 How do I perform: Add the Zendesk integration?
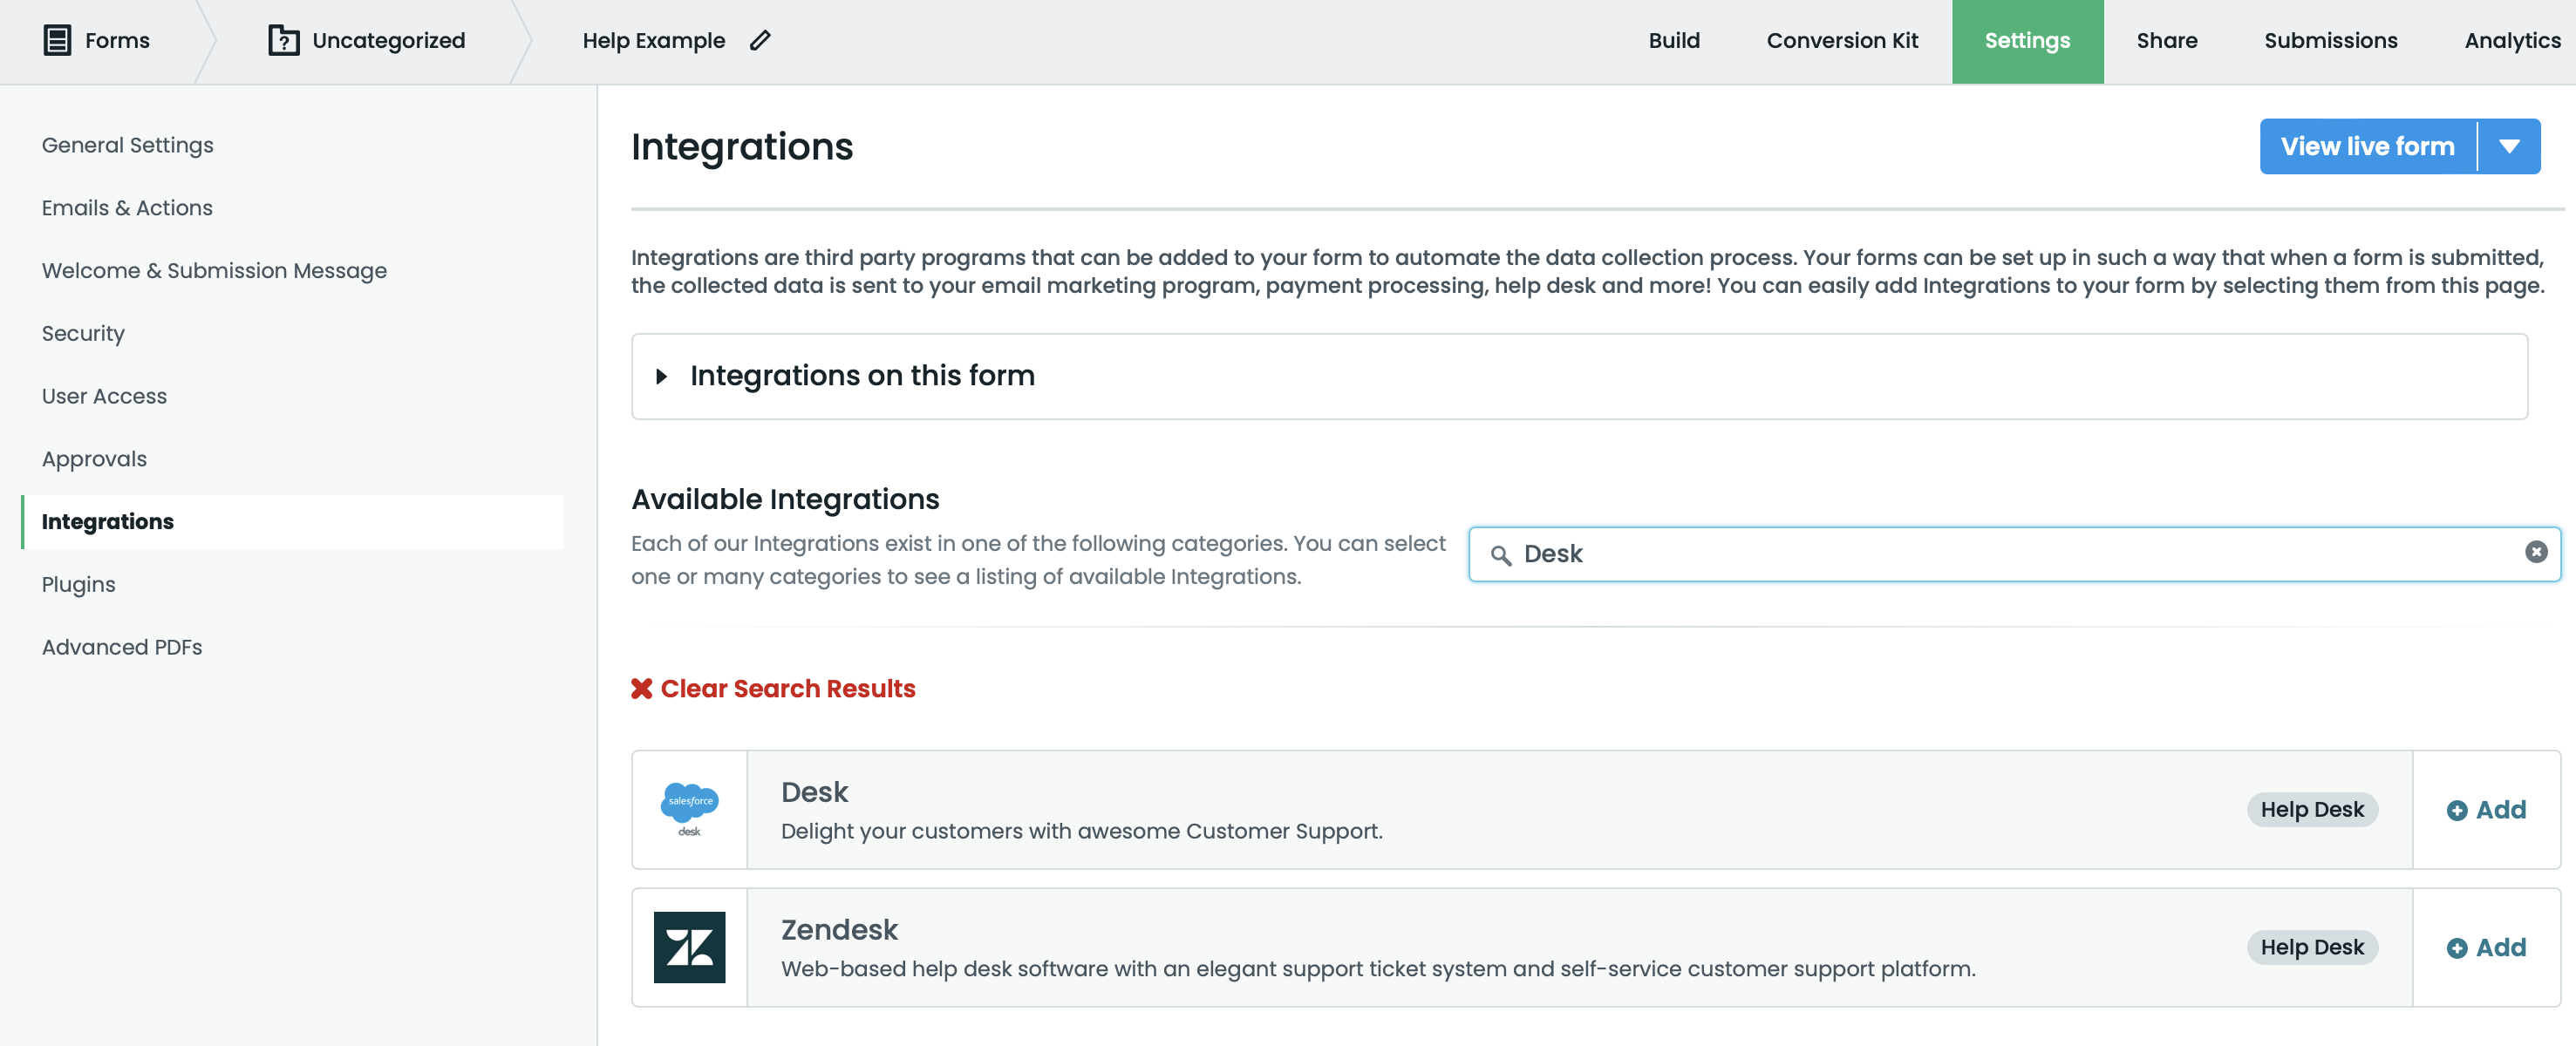click(x=2486, y=947)
